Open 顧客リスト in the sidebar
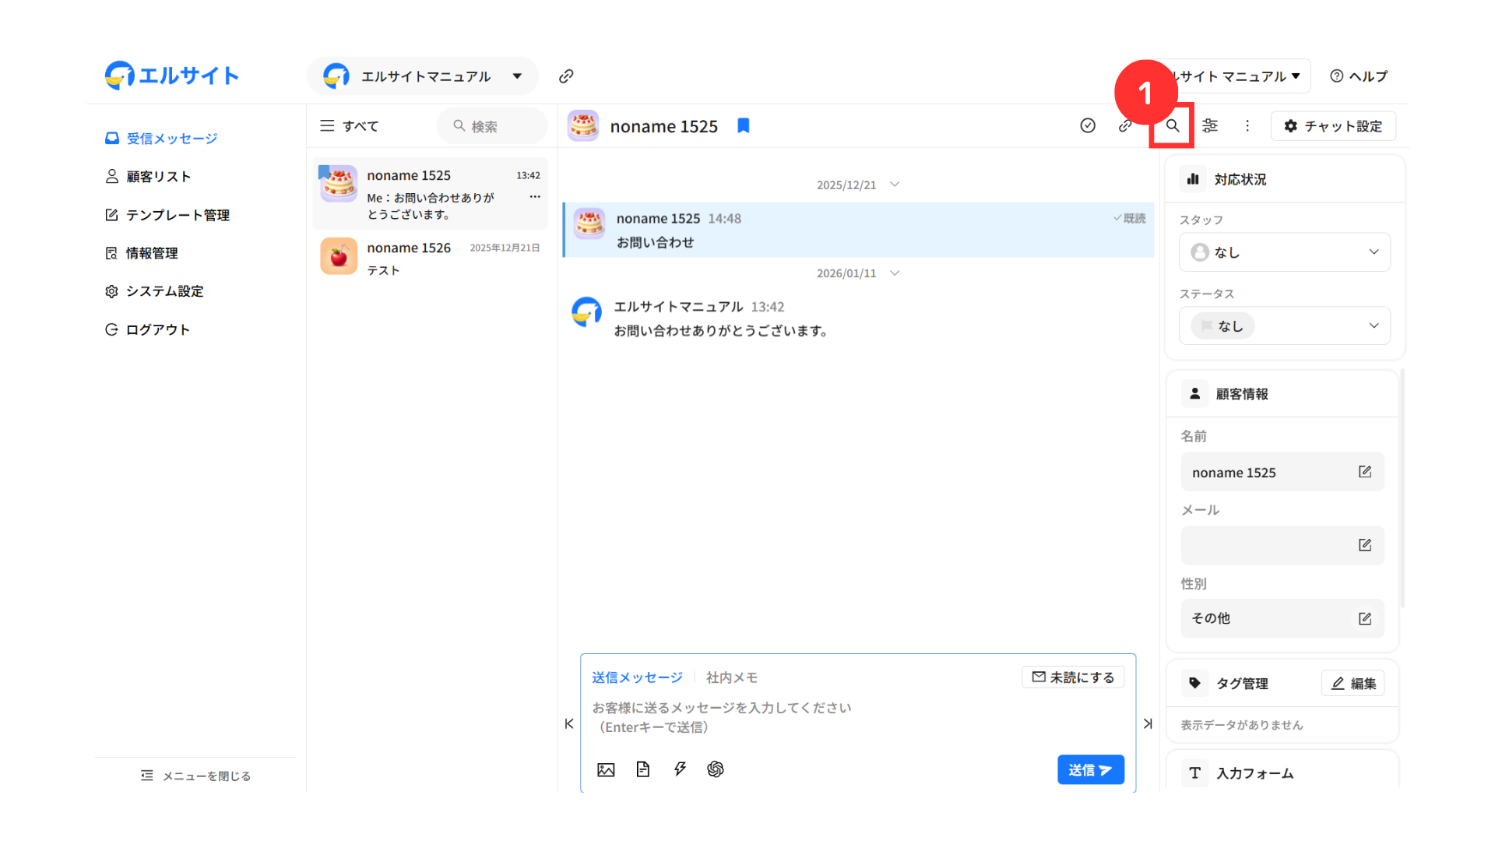 pyautogui.click(x=158, y=177)
